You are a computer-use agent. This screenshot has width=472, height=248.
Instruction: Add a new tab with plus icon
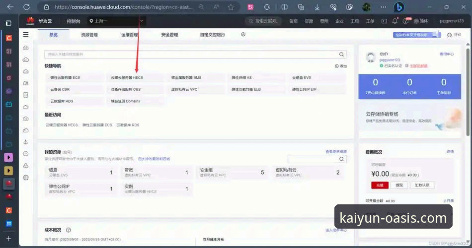8,239
